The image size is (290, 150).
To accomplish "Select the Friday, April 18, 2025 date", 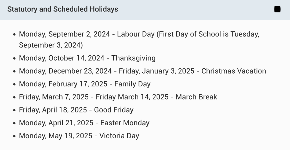I will (x=53, y=110).
